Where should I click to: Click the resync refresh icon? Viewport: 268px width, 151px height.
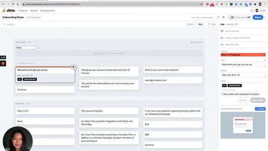218,17
